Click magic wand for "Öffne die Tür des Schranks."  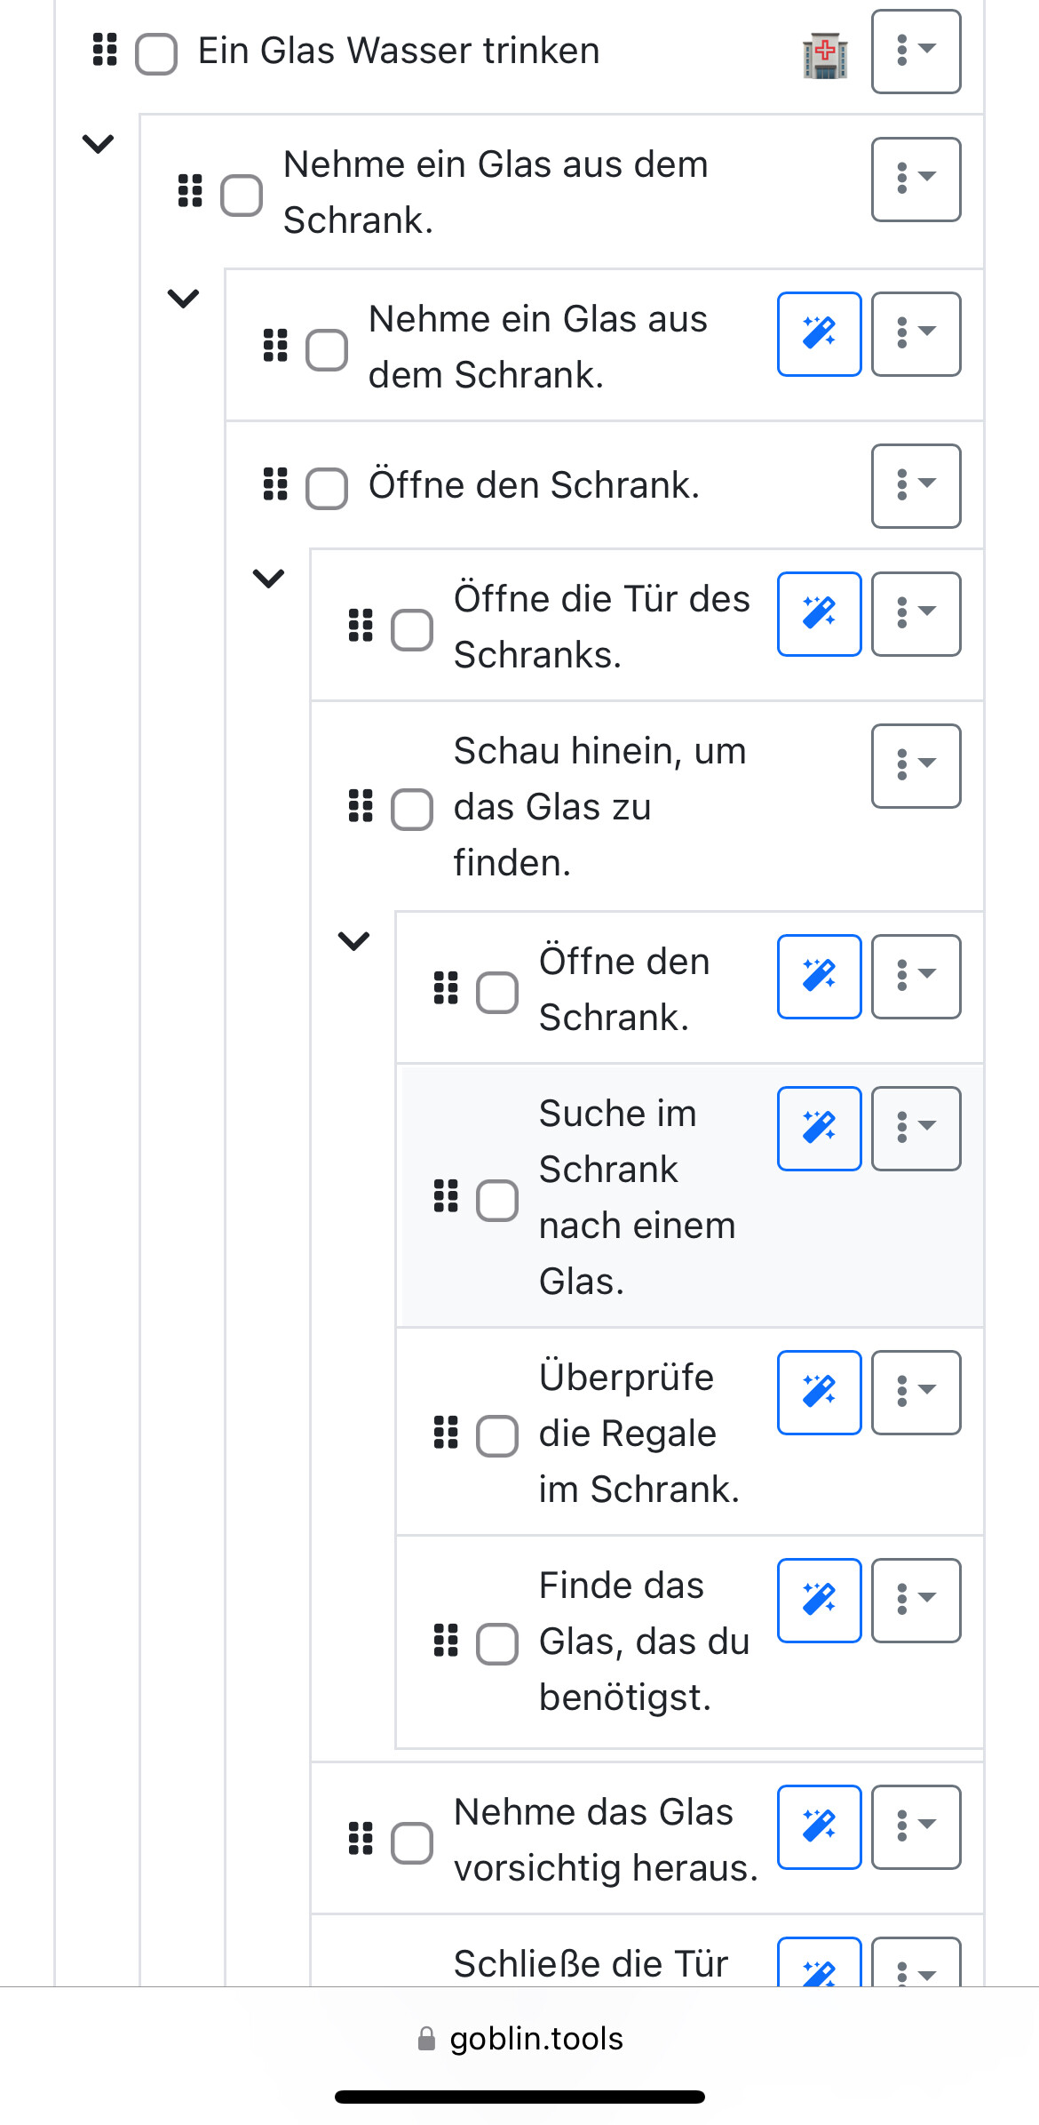(x=819, y=614)
